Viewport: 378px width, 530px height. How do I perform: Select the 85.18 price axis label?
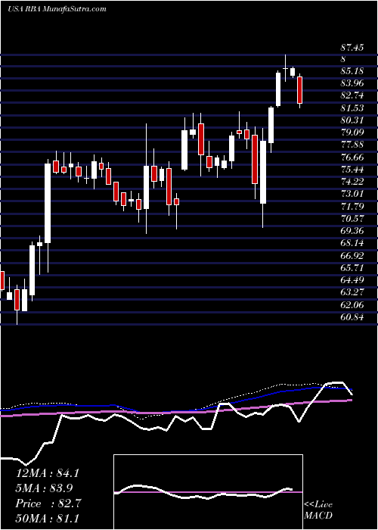point(352,71)
